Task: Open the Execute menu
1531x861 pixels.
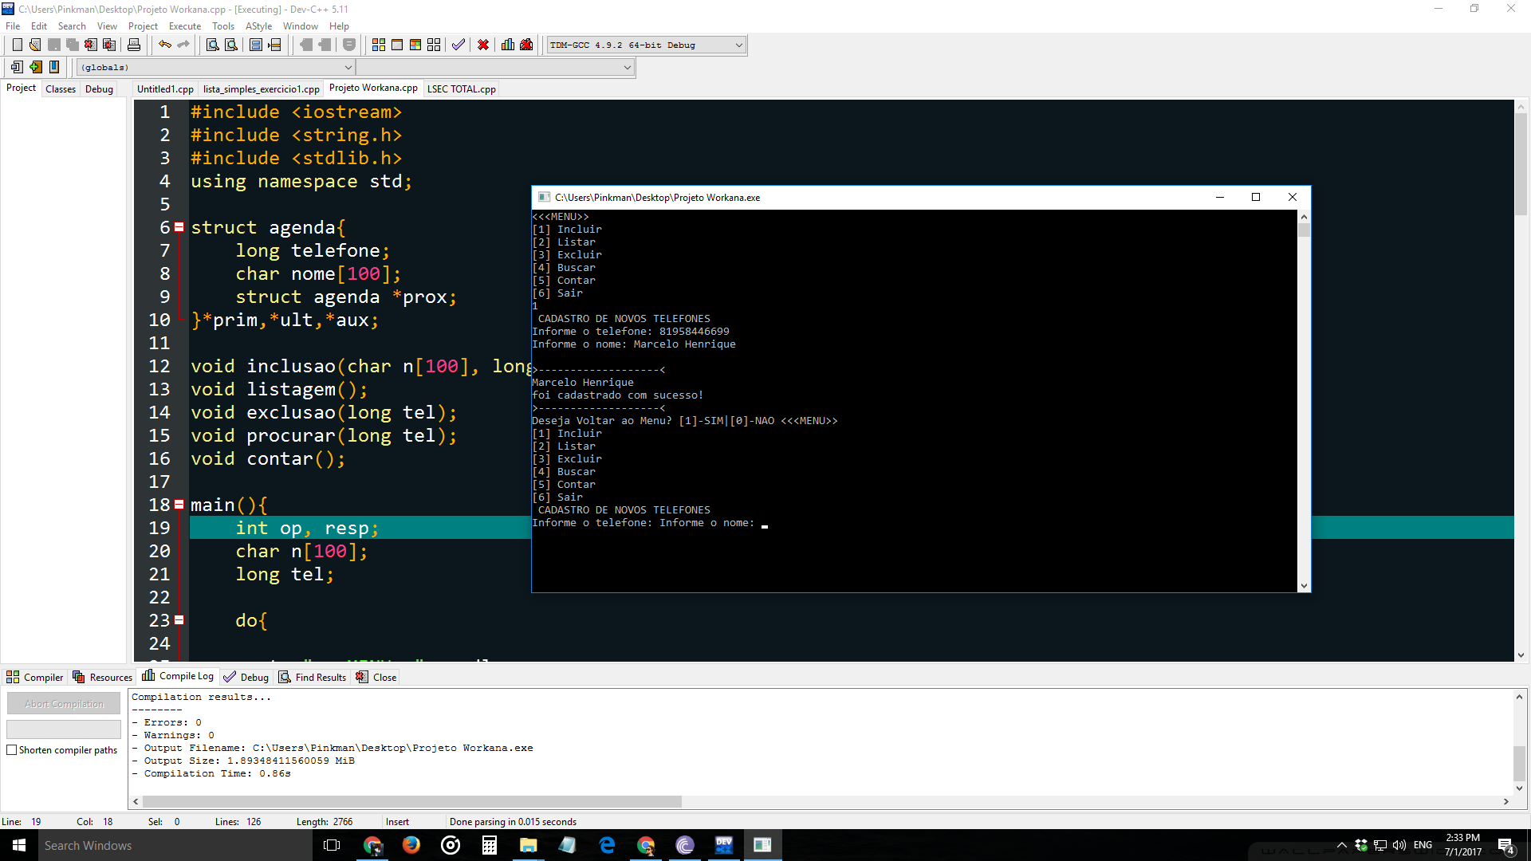Action: (x=185, y=26)
